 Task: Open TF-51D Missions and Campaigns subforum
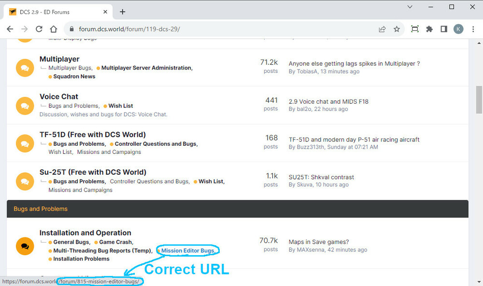coord(109,152)
